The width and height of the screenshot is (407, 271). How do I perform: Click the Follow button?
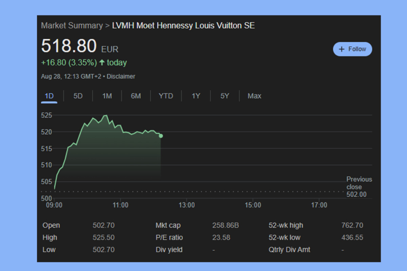(352, 49)
